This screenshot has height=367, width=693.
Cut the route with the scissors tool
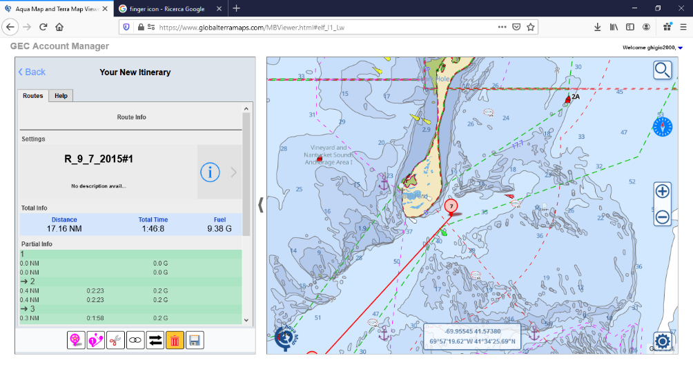pyautogui.click(x=115, y=340)
